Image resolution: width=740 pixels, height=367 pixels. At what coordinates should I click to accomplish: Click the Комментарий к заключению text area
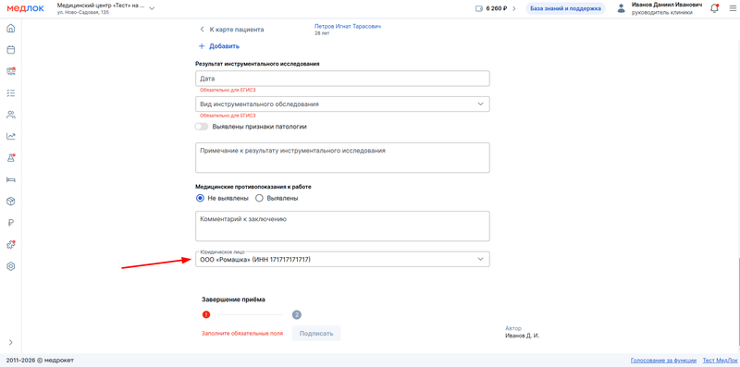(342, 226)
